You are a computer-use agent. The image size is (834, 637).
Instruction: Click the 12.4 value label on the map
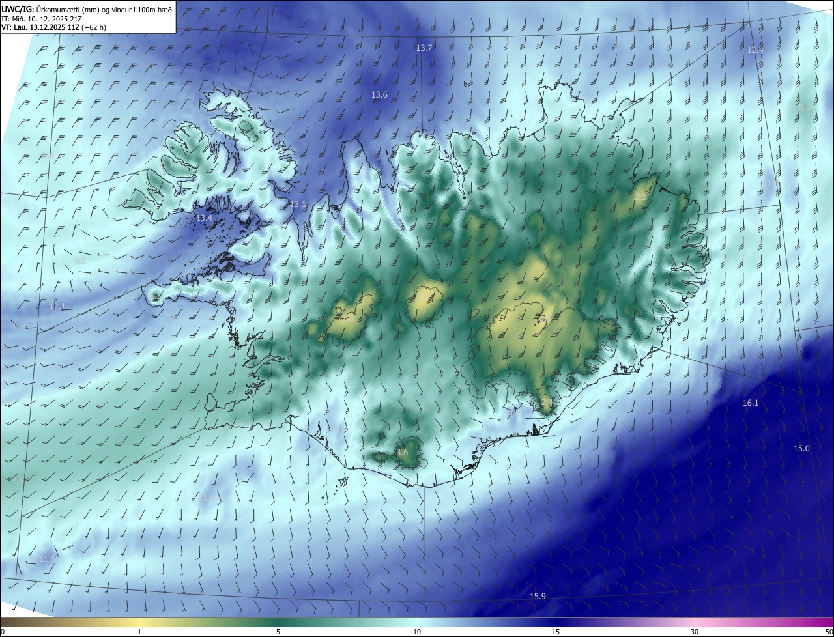click(x=755, y=50)
